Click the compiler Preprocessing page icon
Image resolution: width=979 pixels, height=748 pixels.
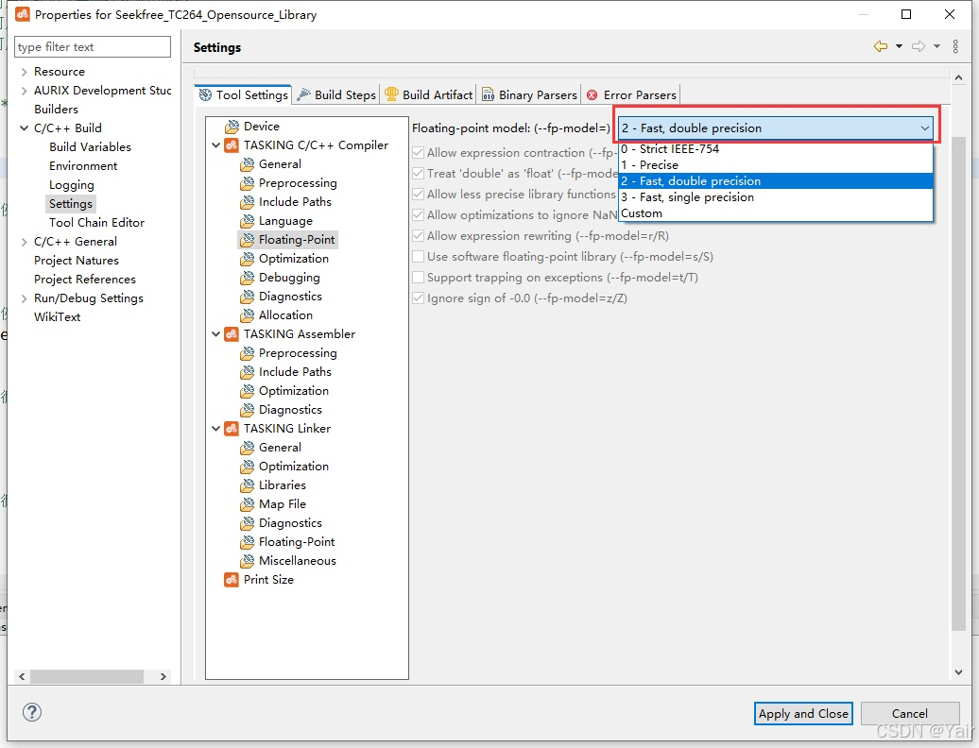coord(248,183)
